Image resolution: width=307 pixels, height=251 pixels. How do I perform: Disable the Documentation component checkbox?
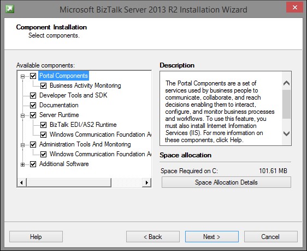33,105
